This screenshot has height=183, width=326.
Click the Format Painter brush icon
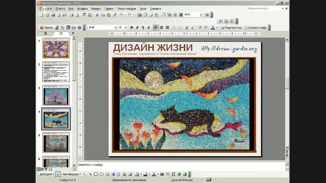pos(114,15)
